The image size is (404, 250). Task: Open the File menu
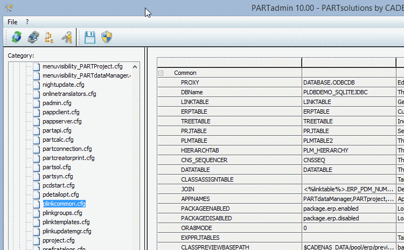point(12,22)
